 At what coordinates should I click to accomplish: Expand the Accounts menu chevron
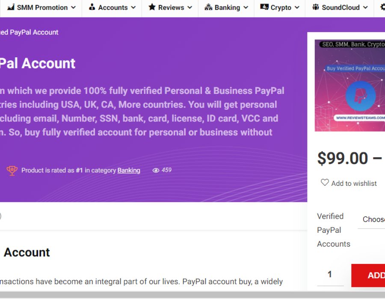[x=133, y=8]
